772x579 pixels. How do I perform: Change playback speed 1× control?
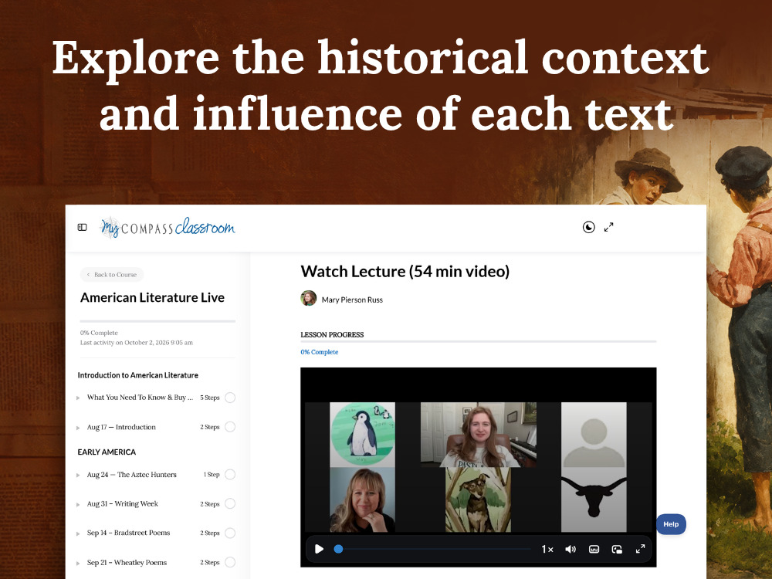[x=547, y=549]
